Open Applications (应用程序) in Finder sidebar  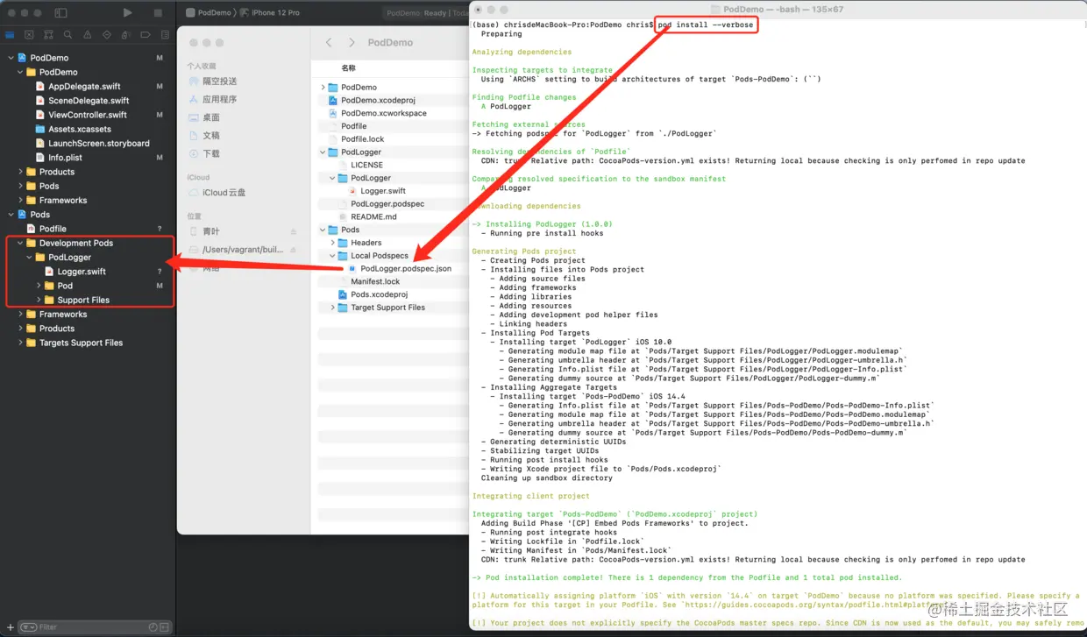point(219,99)
